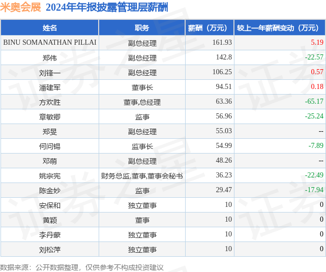Click the change value -25.24

(314, 116)
